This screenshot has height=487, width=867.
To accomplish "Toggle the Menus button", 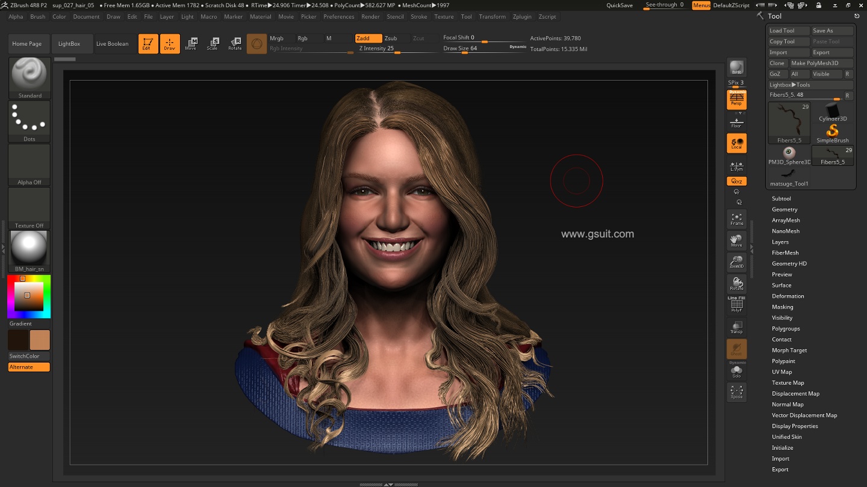I will [701, 5].
